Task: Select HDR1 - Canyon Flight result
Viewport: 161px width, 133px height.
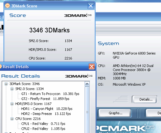Action: pyautogui.click(x=47, y=109)
